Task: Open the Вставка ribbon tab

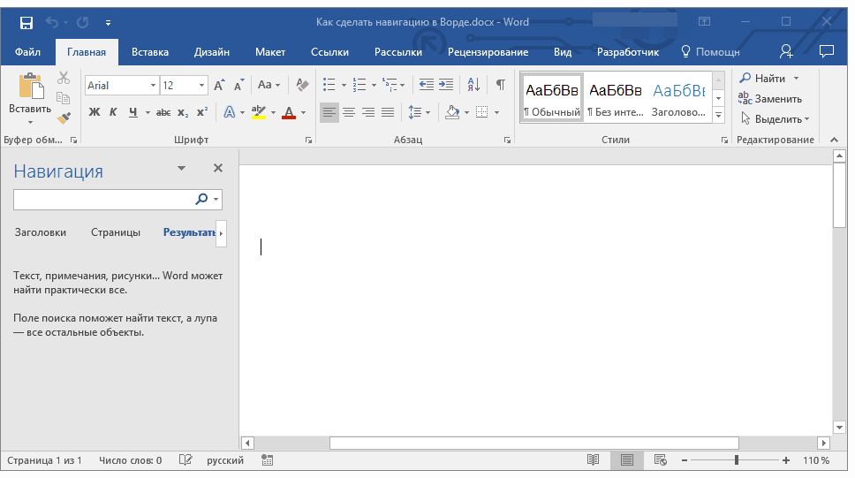Action: click(150, 52)
